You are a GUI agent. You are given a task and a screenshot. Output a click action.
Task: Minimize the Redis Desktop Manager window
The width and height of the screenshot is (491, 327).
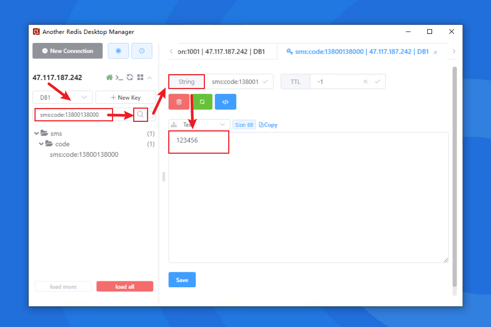click(408, 32)
